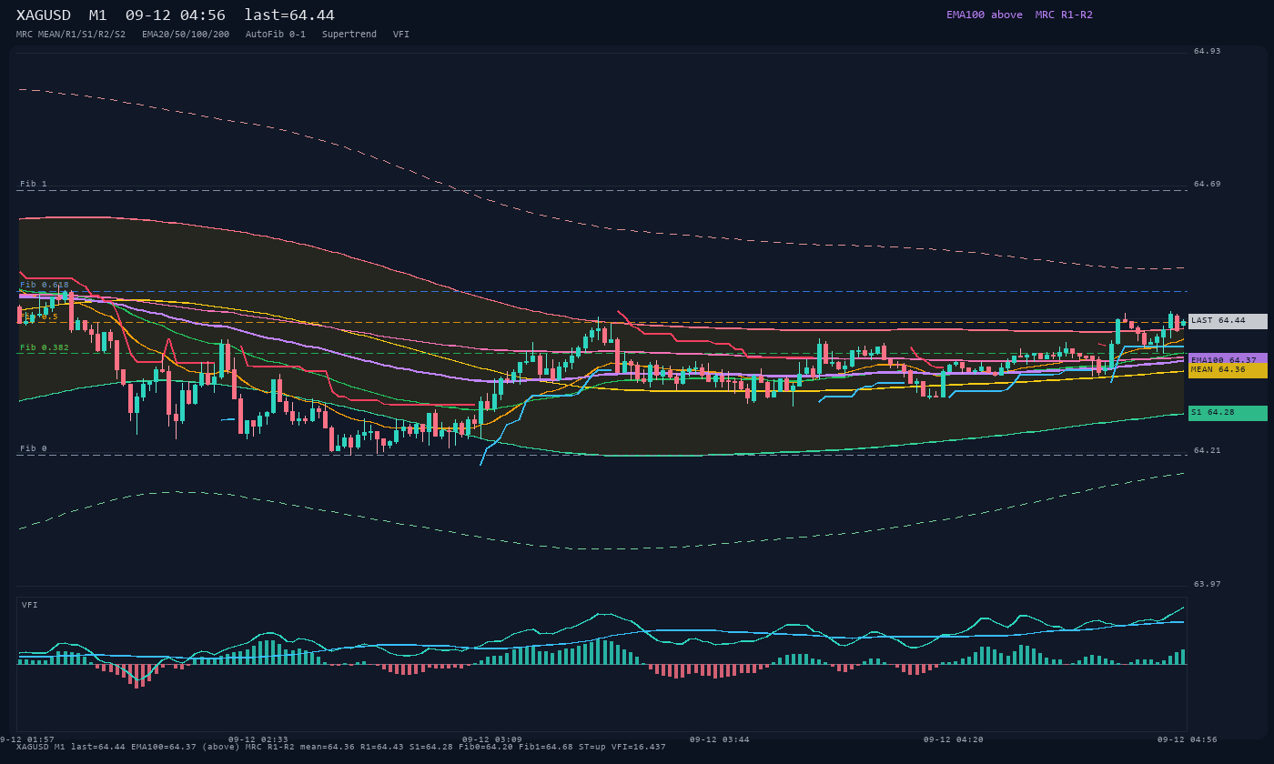The width and height of the screenshot is (1274, 764).
Task: Click the 64.93 price axis label
Action: point(1208,51)
